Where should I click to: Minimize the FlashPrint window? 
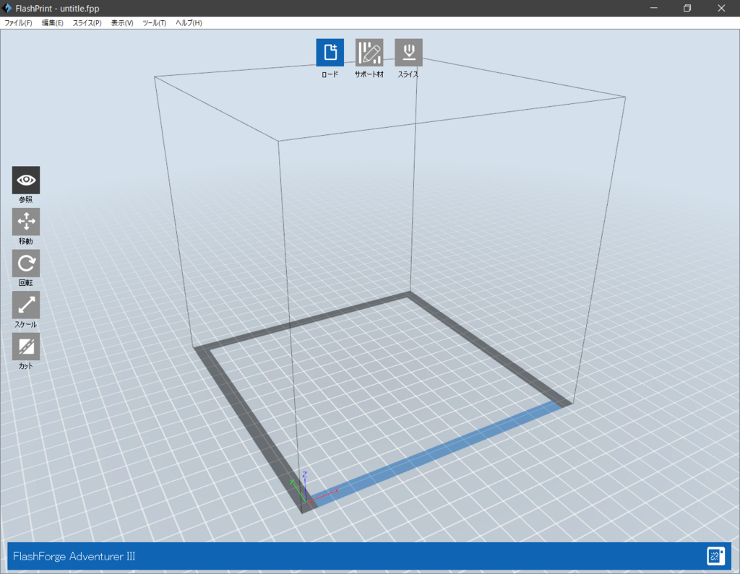tap(653, 8)
